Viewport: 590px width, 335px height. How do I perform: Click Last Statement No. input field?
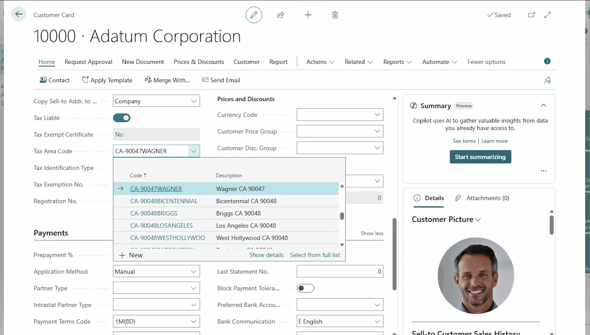pos(340,272)
